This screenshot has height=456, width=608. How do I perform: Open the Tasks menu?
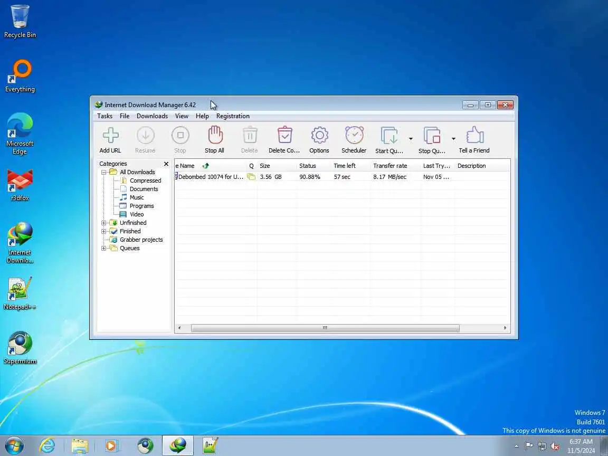click(104, 116)
